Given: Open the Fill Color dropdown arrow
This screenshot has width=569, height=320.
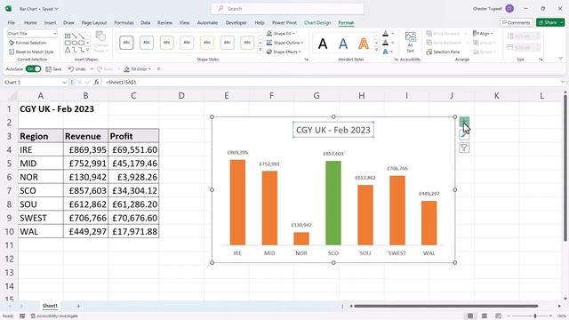Looking at the screenshot, I should coord(149,69).
